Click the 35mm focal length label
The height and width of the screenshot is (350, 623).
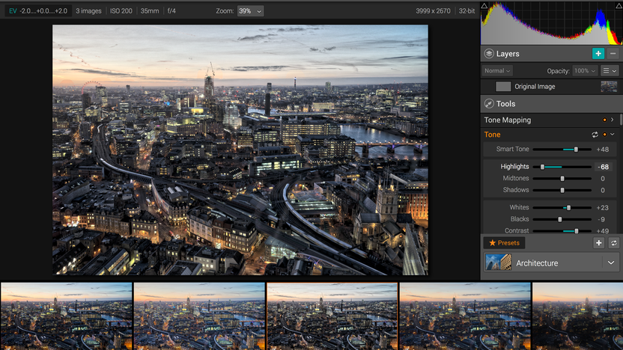[x=150, y=11]
